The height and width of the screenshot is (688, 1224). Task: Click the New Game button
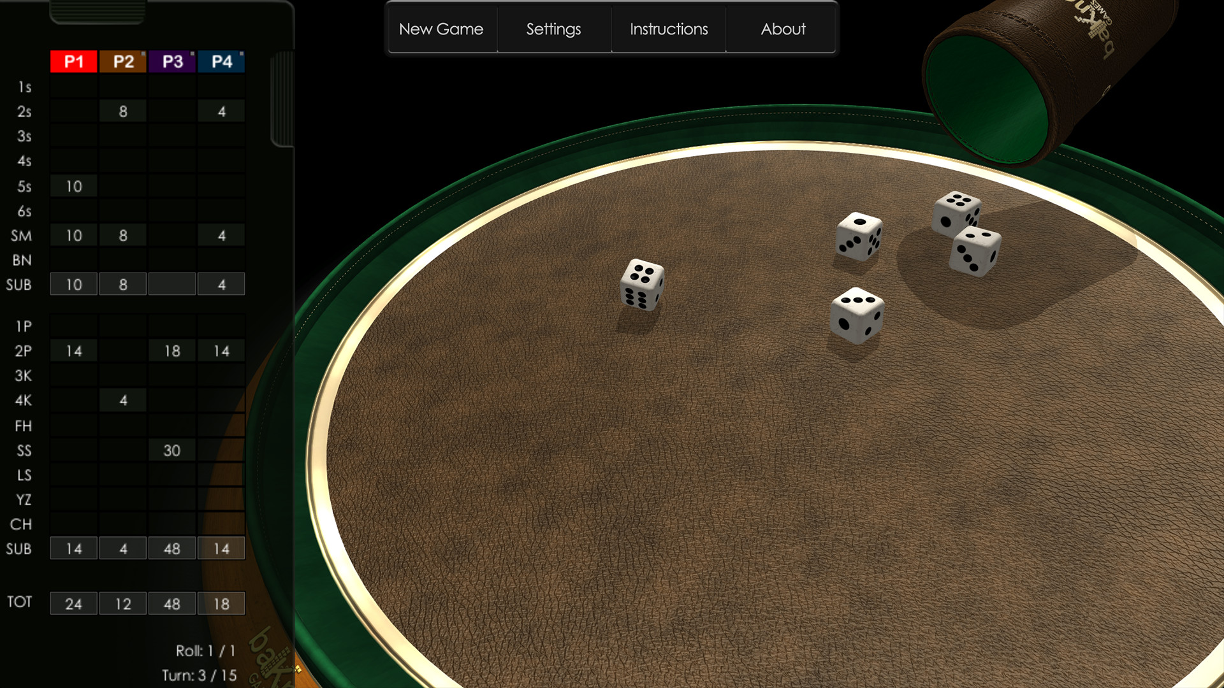pyautogui.click(x=441, y=29)
